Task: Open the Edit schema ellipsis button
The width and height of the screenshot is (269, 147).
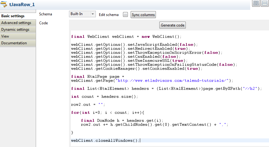Action: [x=125, y=14]
